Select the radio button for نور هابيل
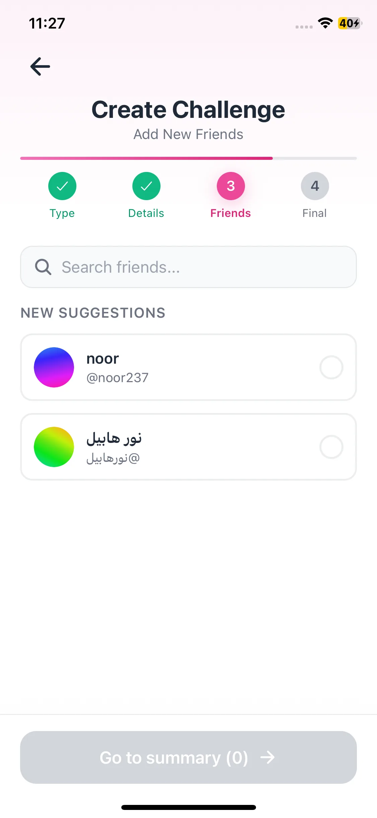 pos(331,447)
